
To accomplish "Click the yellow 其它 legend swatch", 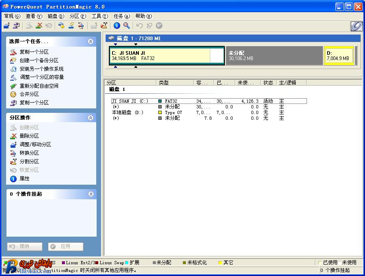I will [x=220, y=263].
